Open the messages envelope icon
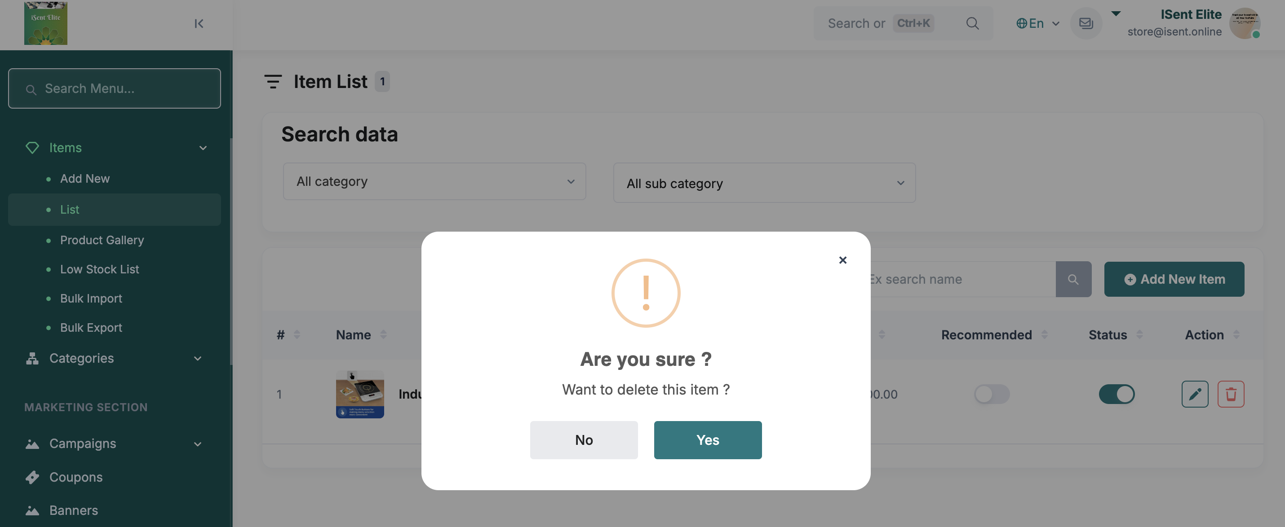 [x=1086, y=23]
